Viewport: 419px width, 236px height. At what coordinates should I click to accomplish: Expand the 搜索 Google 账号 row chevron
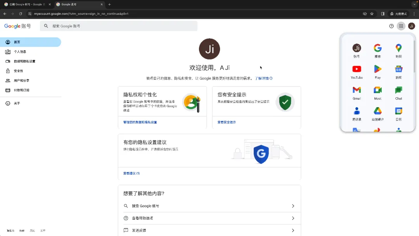pos(293,206)
